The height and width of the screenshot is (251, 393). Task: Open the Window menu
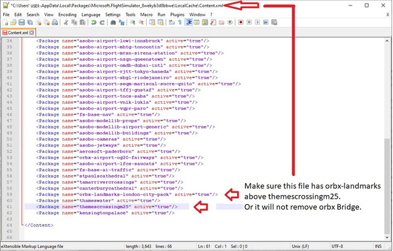(197, 15)
